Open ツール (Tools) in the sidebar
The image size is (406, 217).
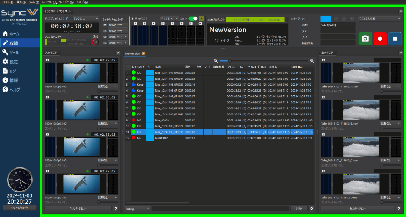(x=20, y=52)
